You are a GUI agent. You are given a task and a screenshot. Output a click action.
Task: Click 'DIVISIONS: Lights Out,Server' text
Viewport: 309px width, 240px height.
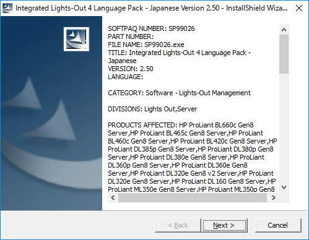(152, 109)
